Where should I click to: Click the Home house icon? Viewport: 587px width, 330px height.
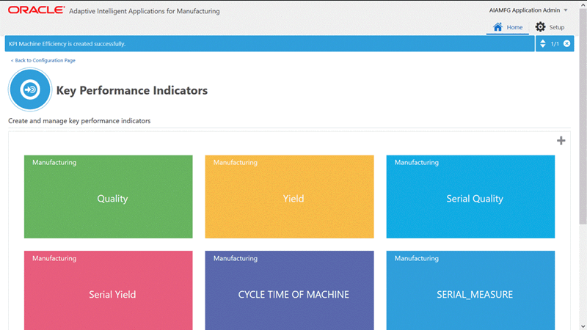(x=497, y=27)
